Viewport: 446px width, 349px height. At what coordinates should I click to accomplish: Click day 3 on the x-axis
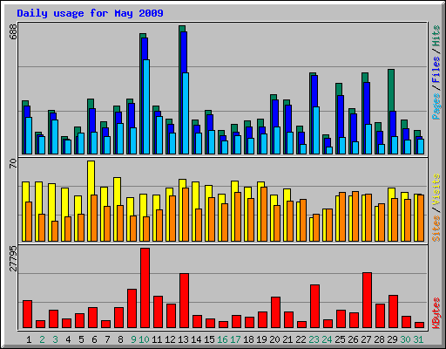point(55,339)
